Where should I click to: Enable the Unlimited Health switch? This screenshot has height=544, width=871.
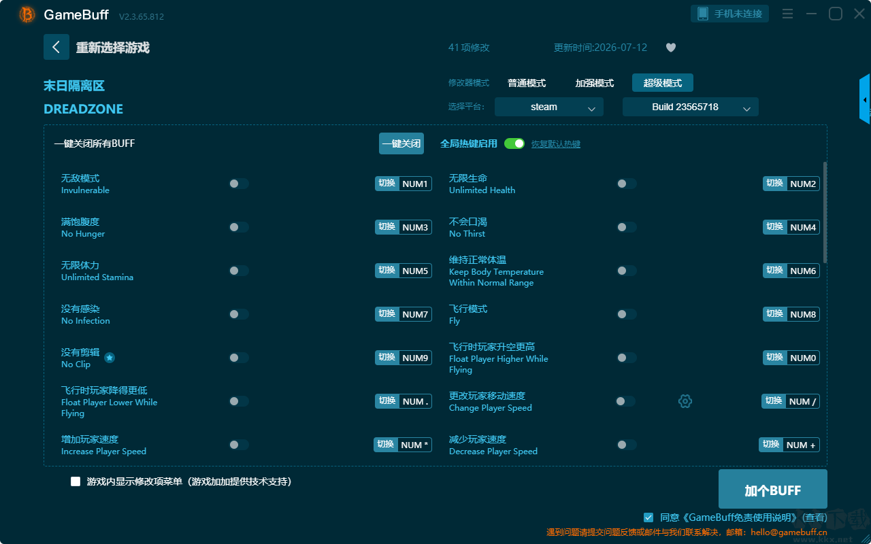pyautogui.click(x=627, y=184)
